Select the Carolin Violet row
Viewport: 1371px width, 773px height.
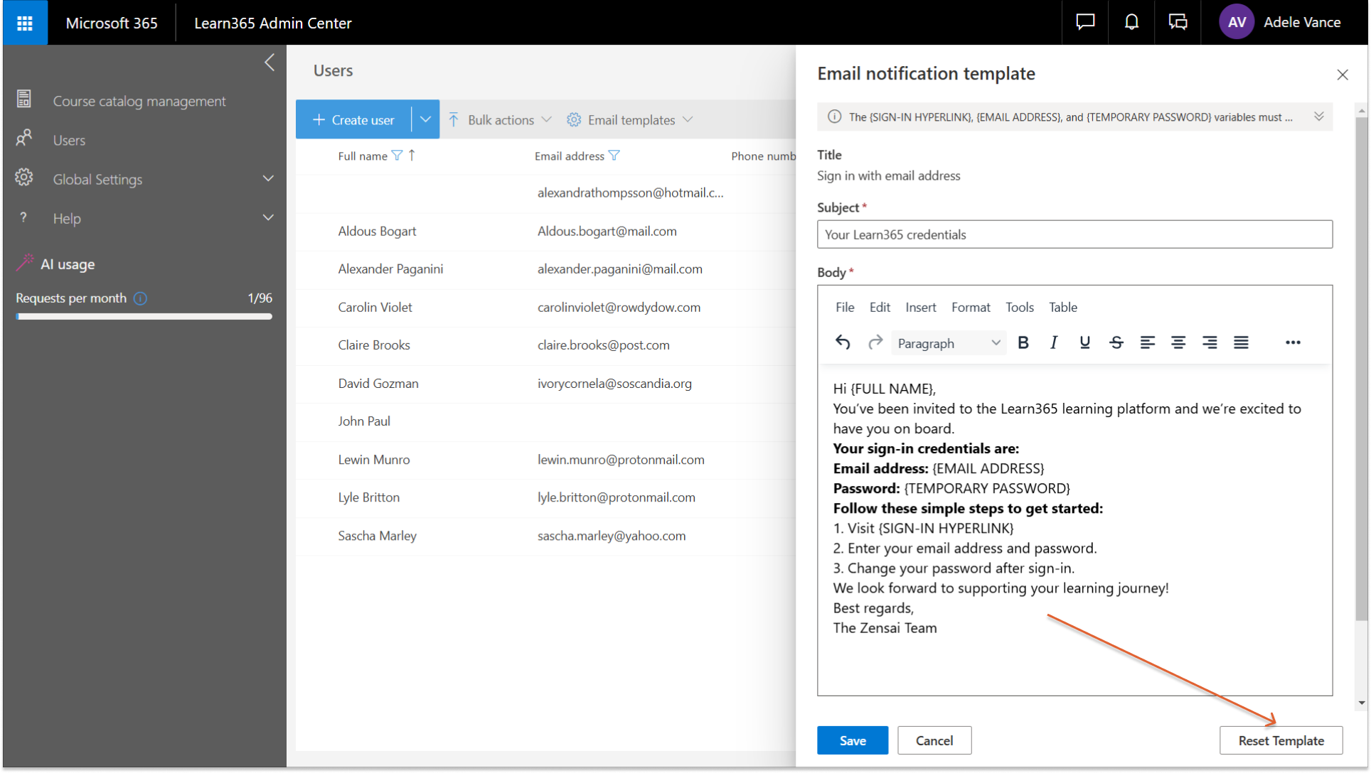[x=545, y=307]
